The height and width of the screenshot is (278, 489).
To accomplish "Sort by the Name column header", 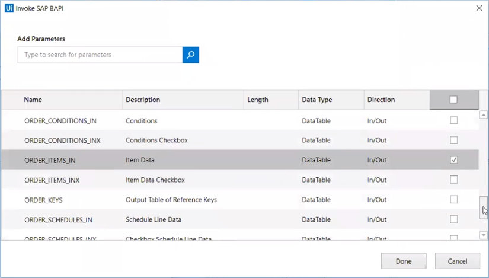I will [62, 100].
